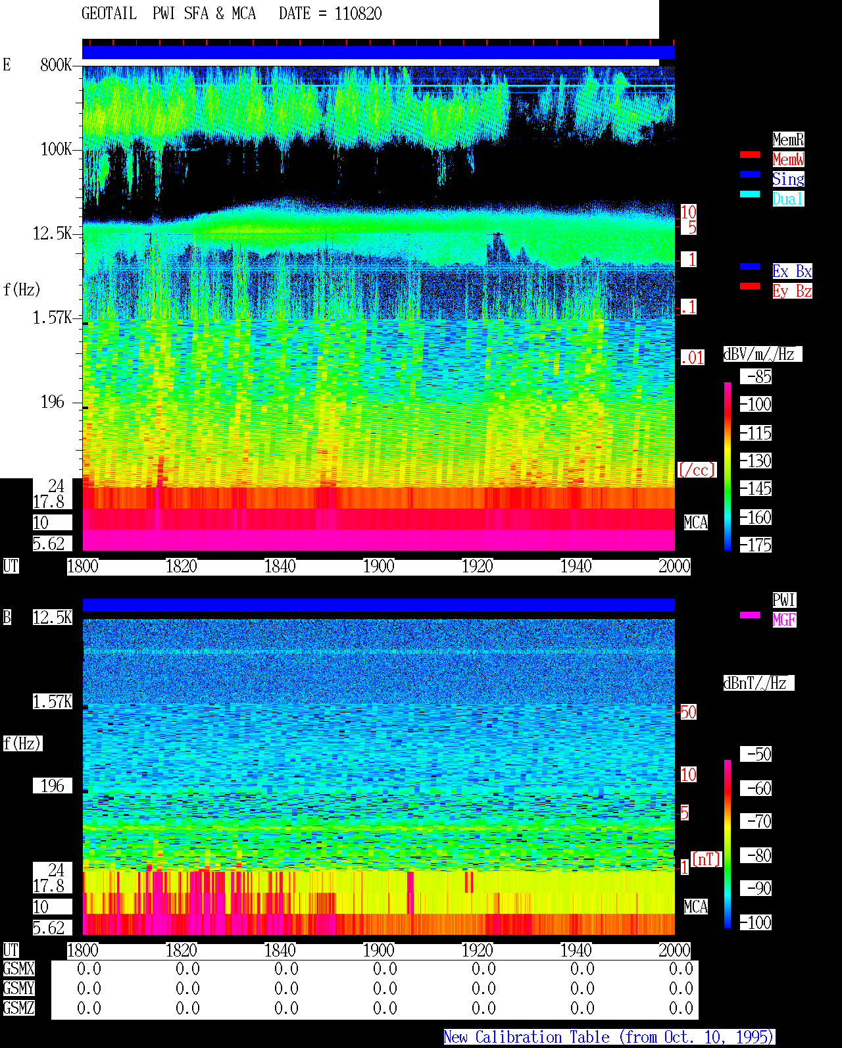The image size is (842, 1048).
Task: Click the [/cc] density axis label
Action: [697, 470]
